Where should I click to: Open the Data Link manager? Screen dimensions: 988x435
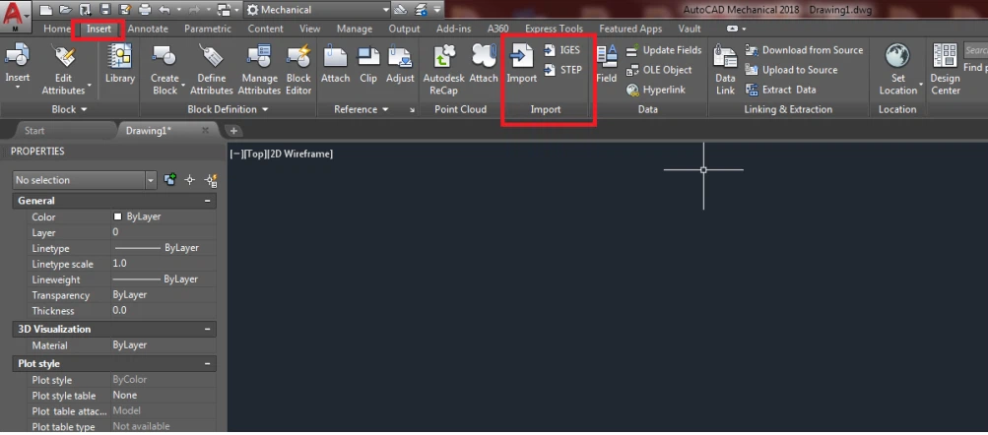[725, 69]
